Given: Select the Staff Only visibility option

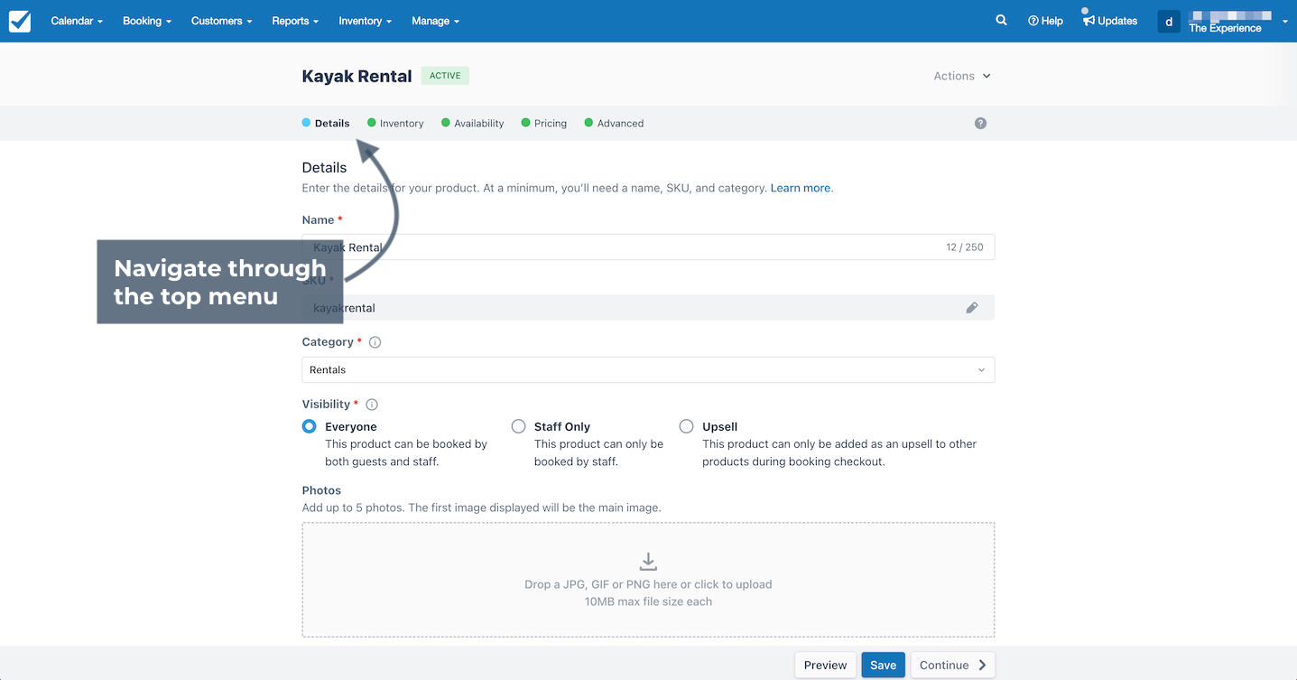Looking at the screenshot, I should tap(518, 426).
